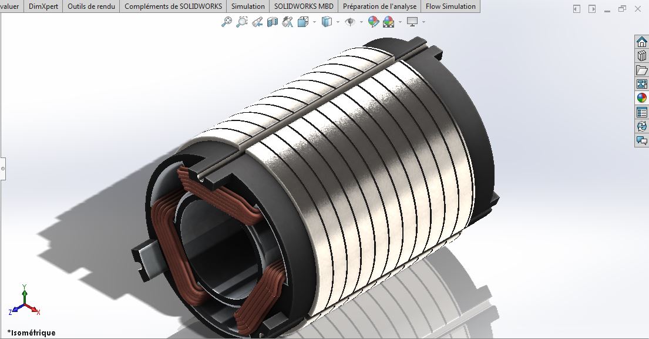Open the SOLIDWORKS MBD tab
The width and height of the screenshot is (649, 339).
304,6
